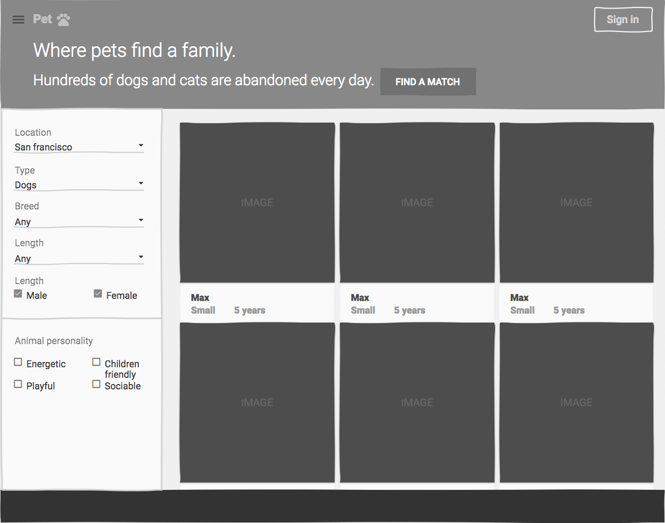Open the middle pet image in top row
The width and height of the screenshot is (665, 523).
pos(417,203)
